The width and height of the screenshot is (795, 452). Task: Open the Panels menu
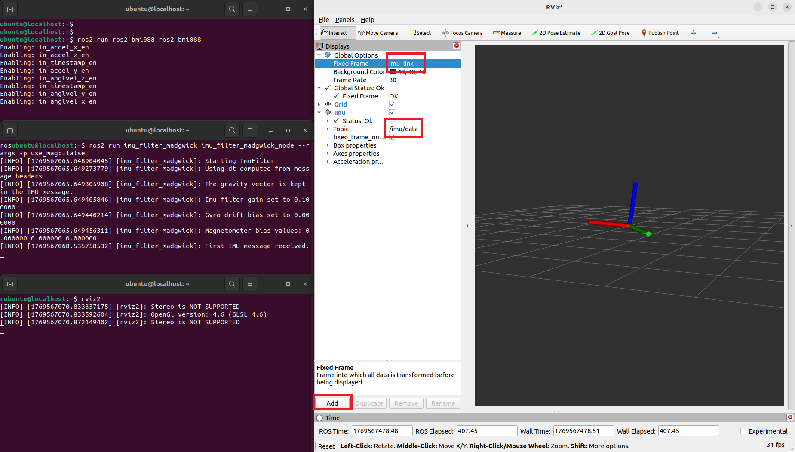click(x=345, y=20)
